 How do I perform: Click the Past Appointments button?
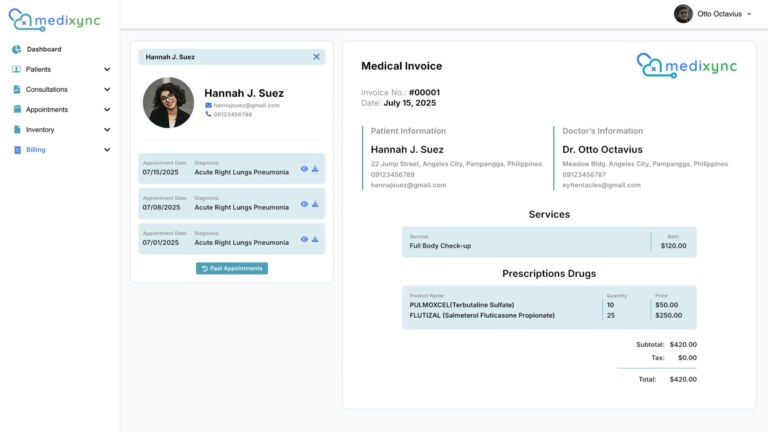coord(232,268)
